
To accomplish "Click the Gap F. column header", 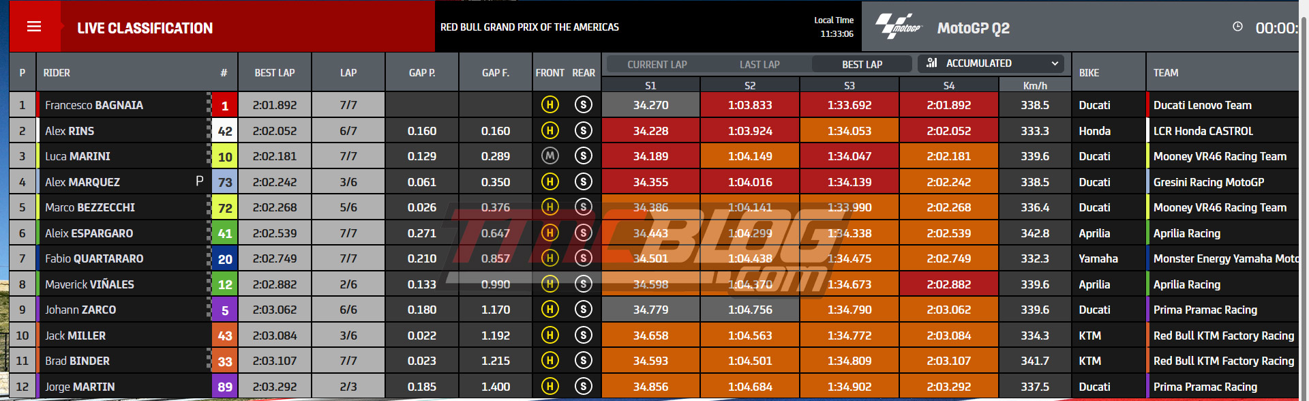I will pyautogui.click(x=496, y=73).
